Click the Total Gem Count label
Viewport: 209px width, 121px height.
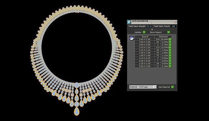click(x=162, y=26)
